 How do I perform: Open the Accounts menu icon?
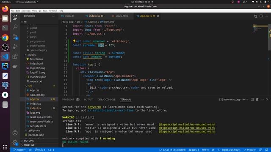click(15, 133)
